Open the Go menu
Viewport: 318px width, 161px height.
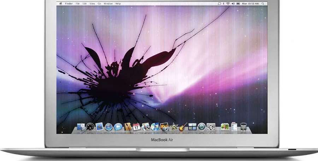pos(99,4)
